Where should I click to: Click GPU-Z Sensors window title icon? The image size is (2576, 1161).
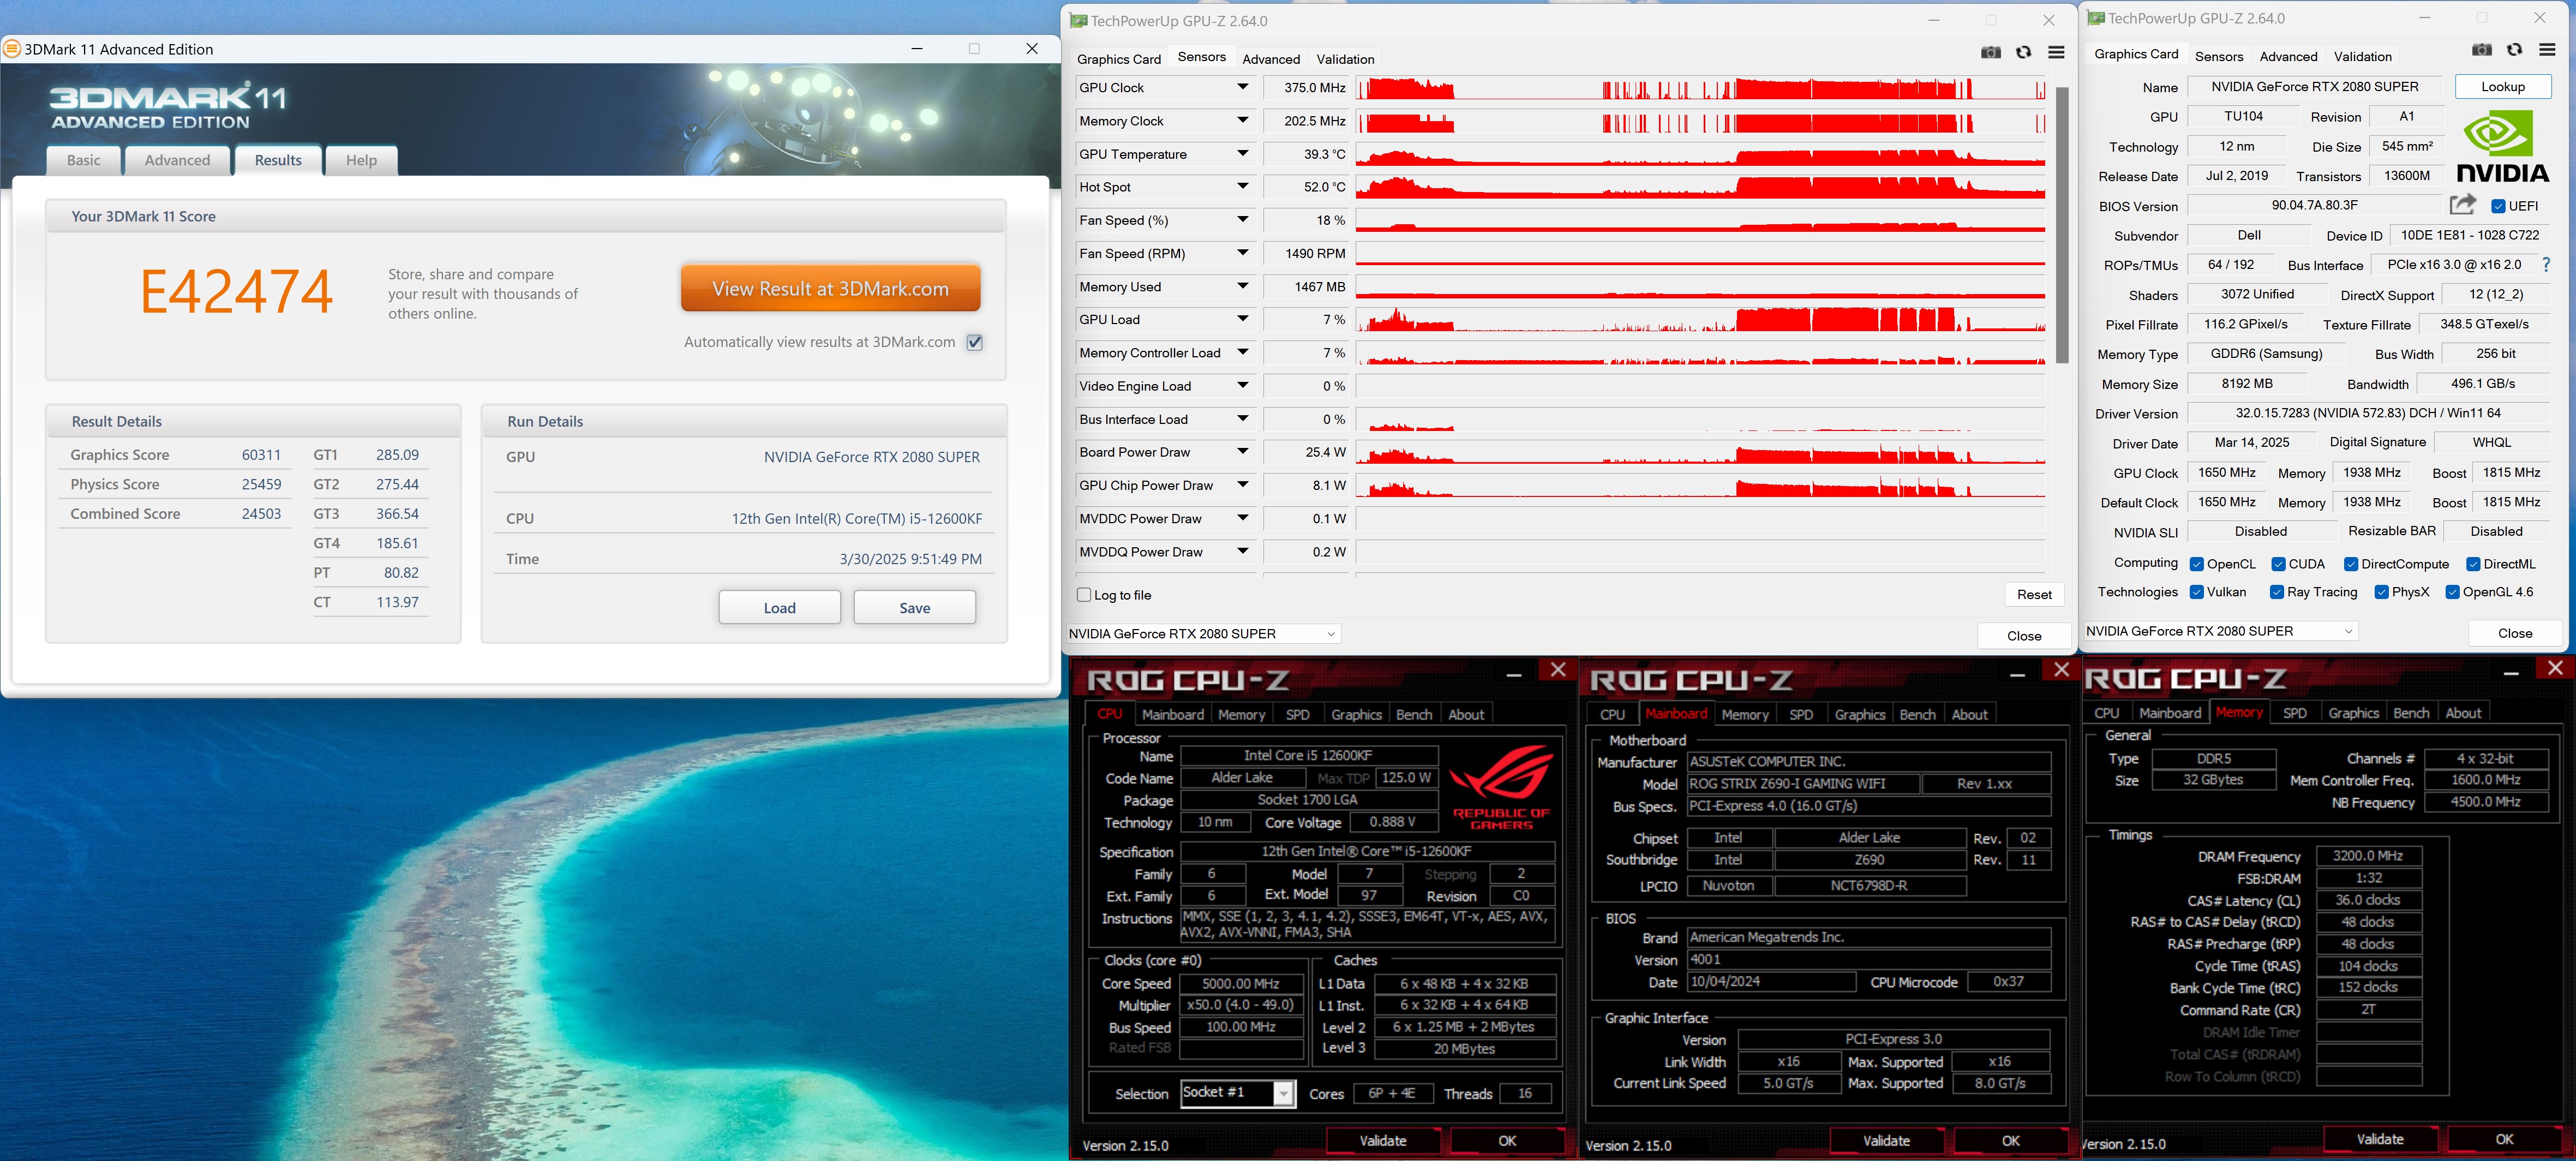[x=1078, y=21]
